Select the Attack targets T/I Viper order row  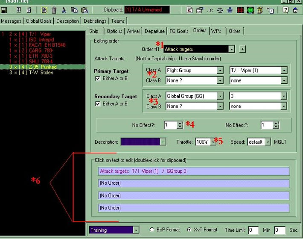click(x=194, y=171)
